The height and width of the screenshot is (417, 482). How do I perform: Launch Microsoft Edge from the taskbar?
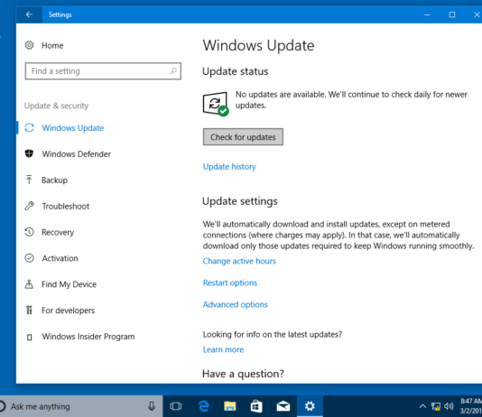click(x=203, y=406)
